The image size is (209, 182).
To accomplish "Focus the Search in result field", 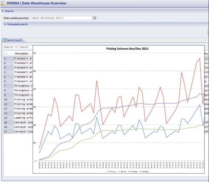I will (18, 47).
